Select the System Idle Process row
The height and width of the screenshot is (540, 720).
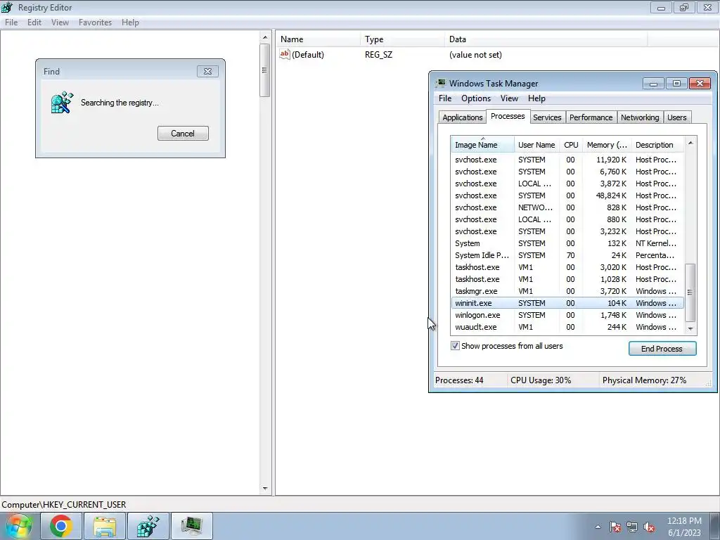coord(567,255)
